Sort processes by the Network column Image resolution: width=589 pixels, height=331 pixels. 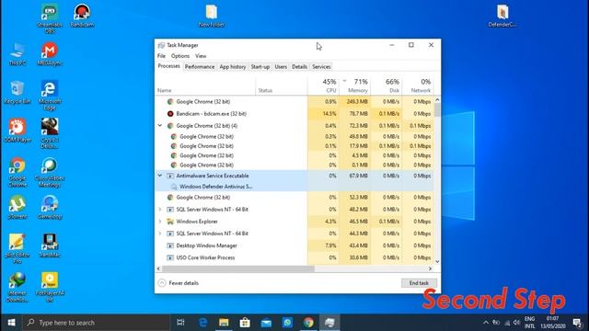[x=418, y=86]
